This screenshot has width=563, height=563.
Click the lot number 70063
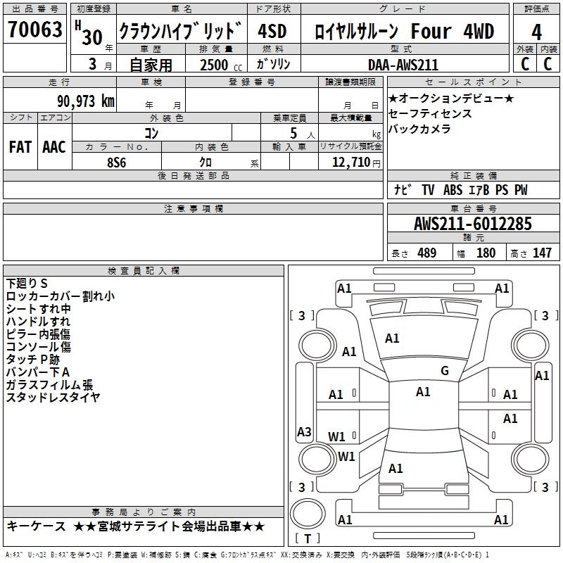point(34,29)
